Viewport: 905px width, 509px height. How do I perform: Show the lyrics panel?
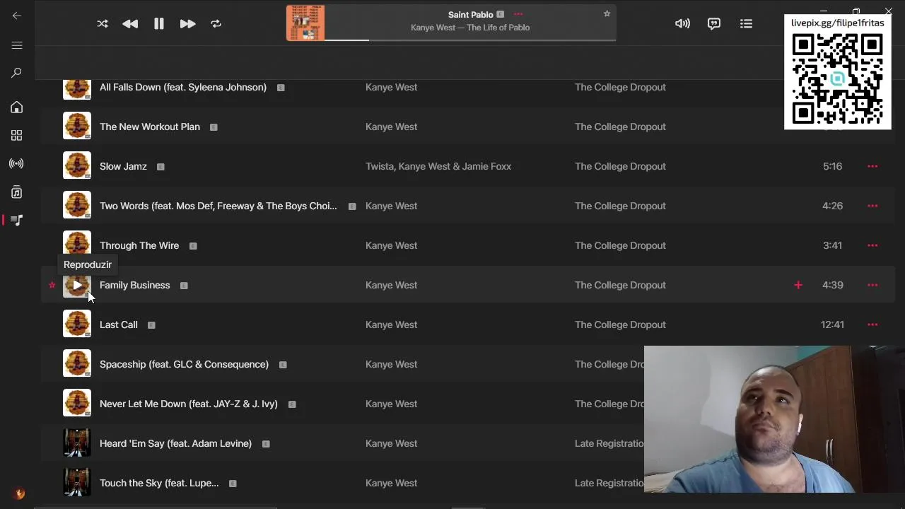pyautogui.click(x=714, y=23)
